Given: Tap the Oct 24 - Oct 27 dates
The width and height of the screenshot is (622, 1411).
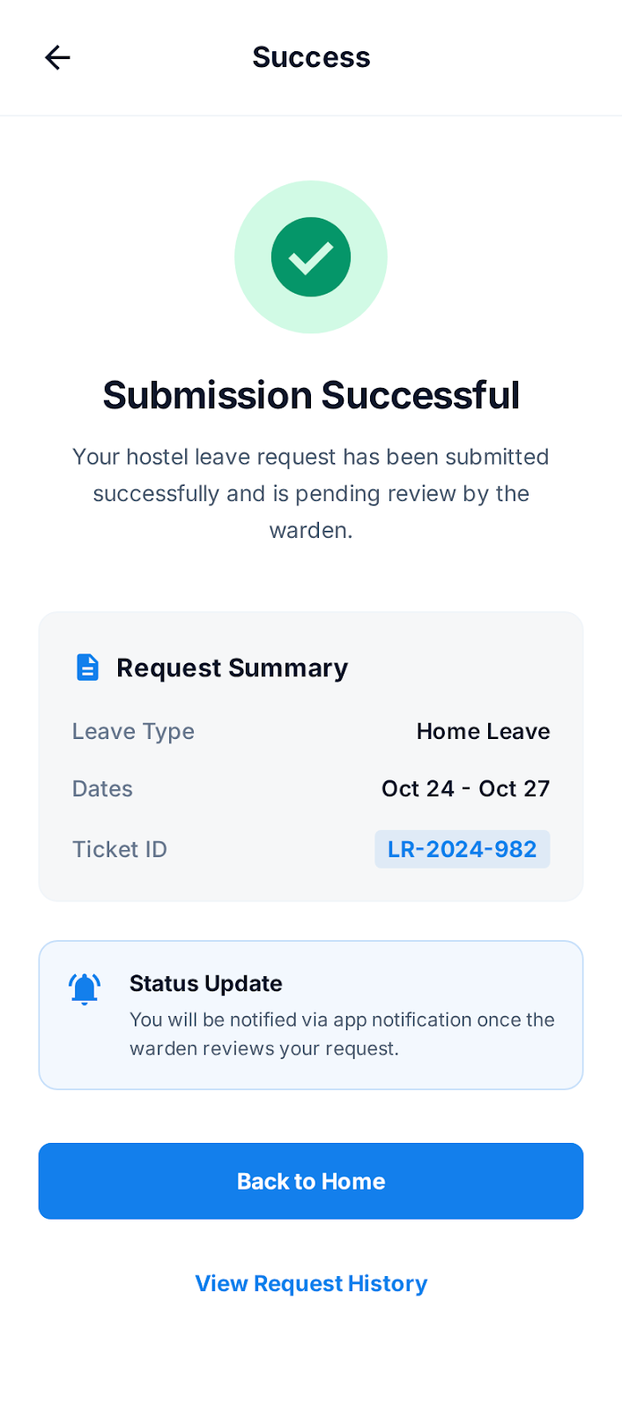Looking at the screenshot, I should (465, 788).
